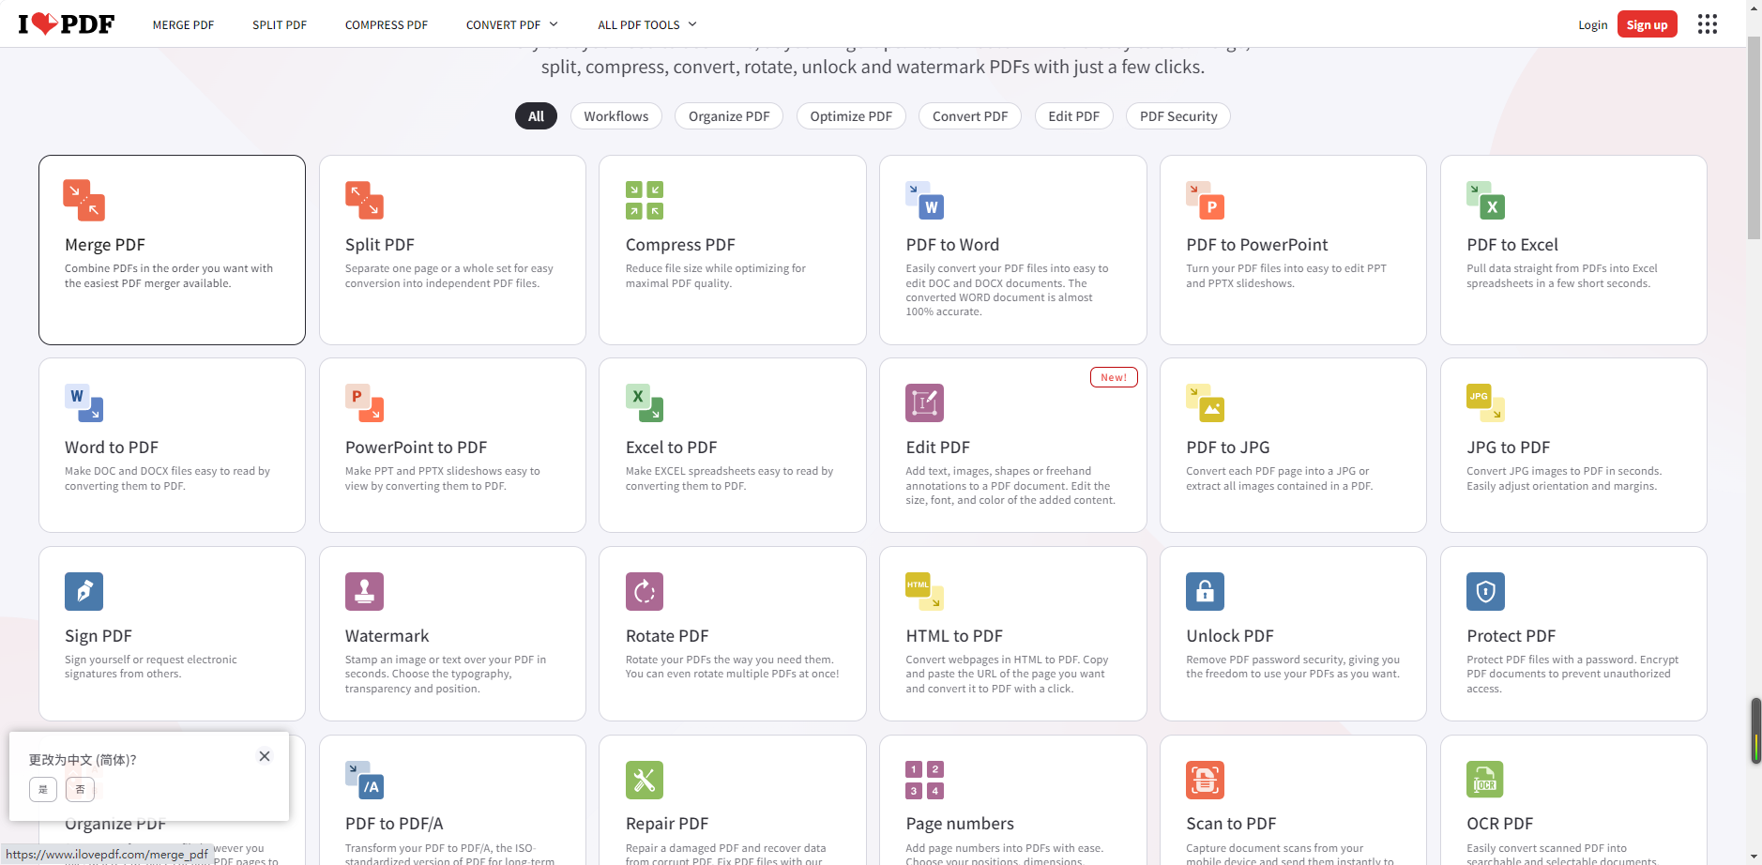Open Compress PDF from the top navigation
1762x865 pixels.
click(x=386, y=24)
